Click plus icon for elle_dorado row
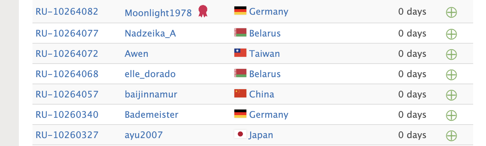Viewport: 486px width, 146px height. [x=451, y=75]
